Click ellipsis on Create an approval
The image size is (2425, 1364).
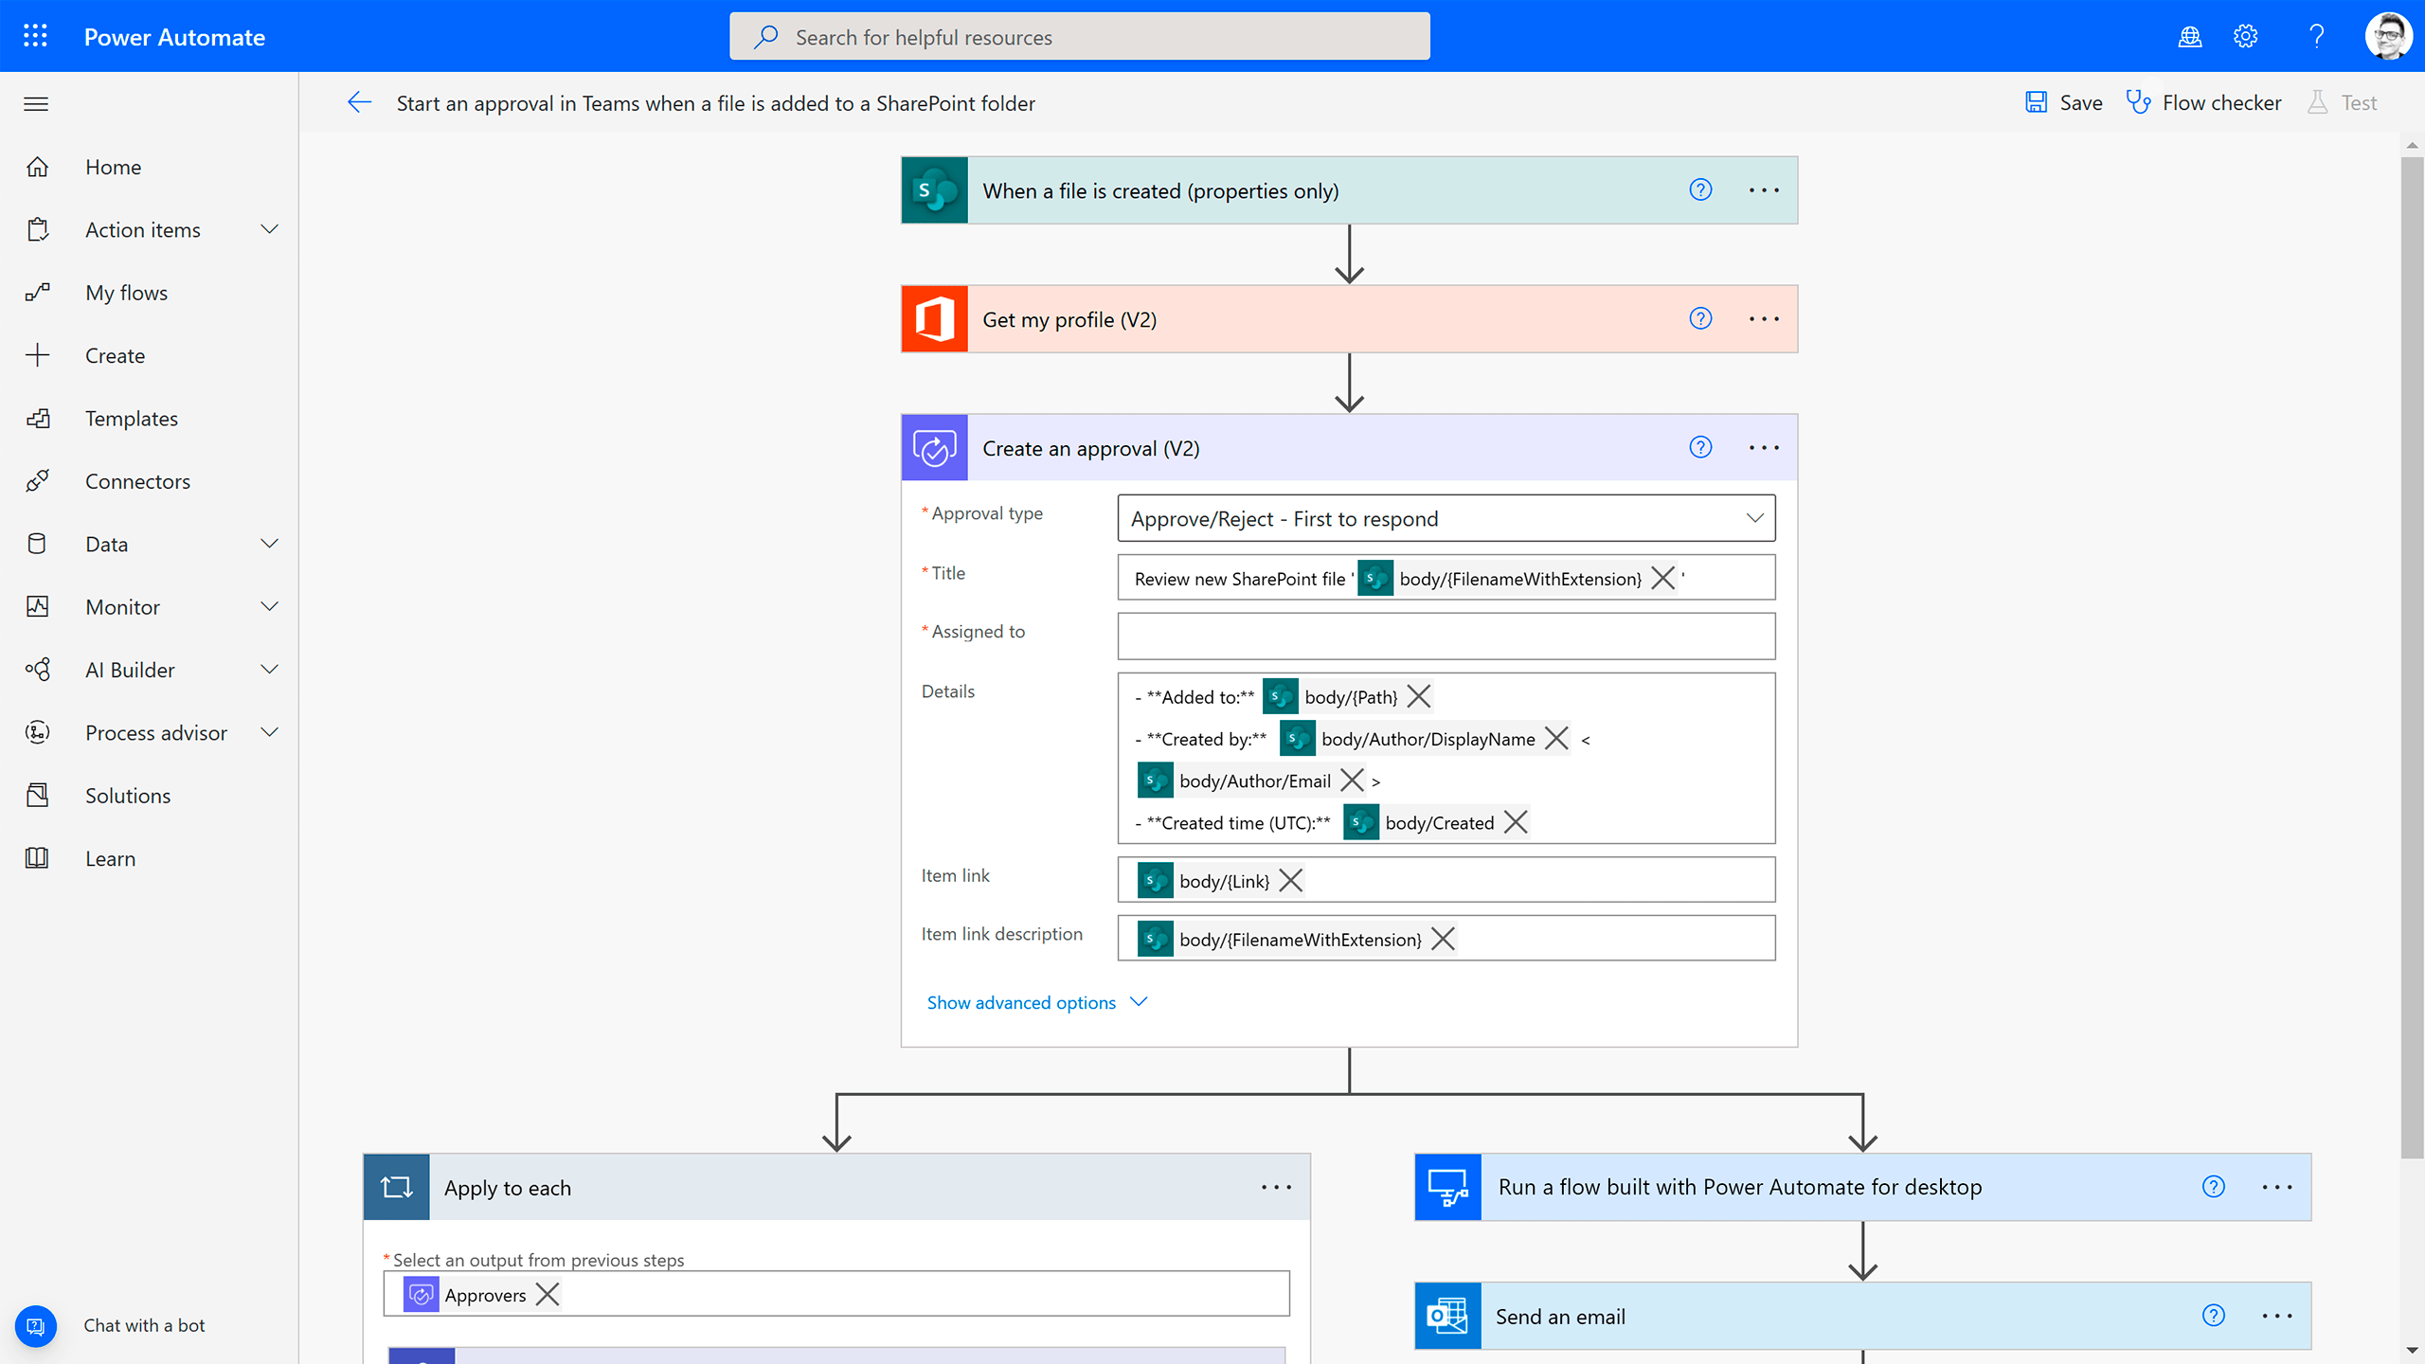point(1764,446)
